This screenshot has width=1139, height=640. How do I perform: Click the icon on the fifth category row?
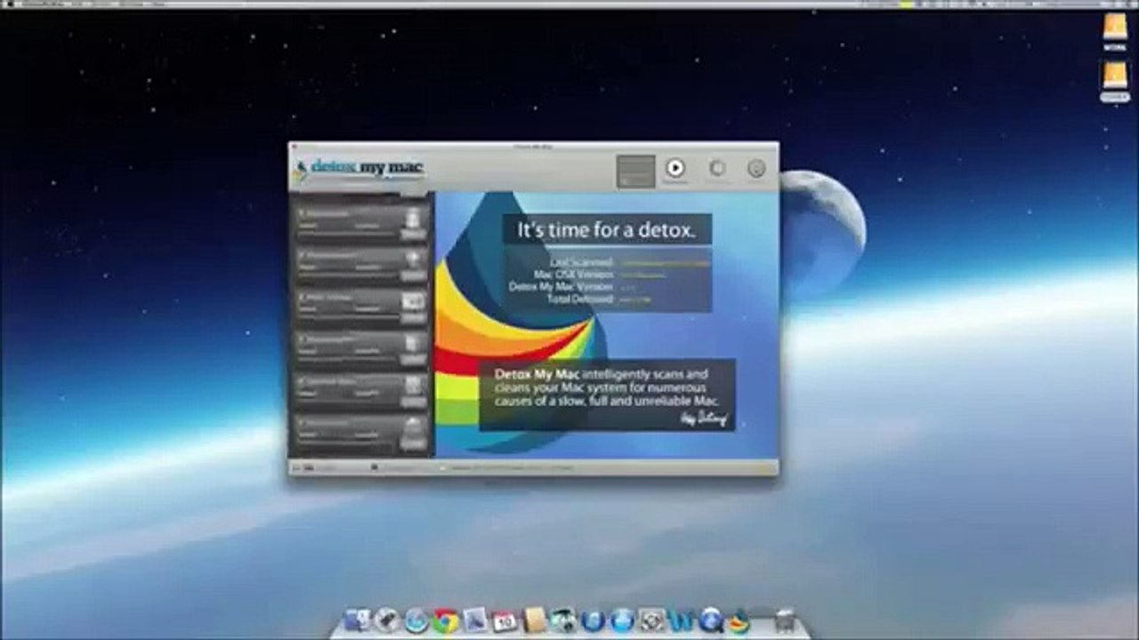413,384
